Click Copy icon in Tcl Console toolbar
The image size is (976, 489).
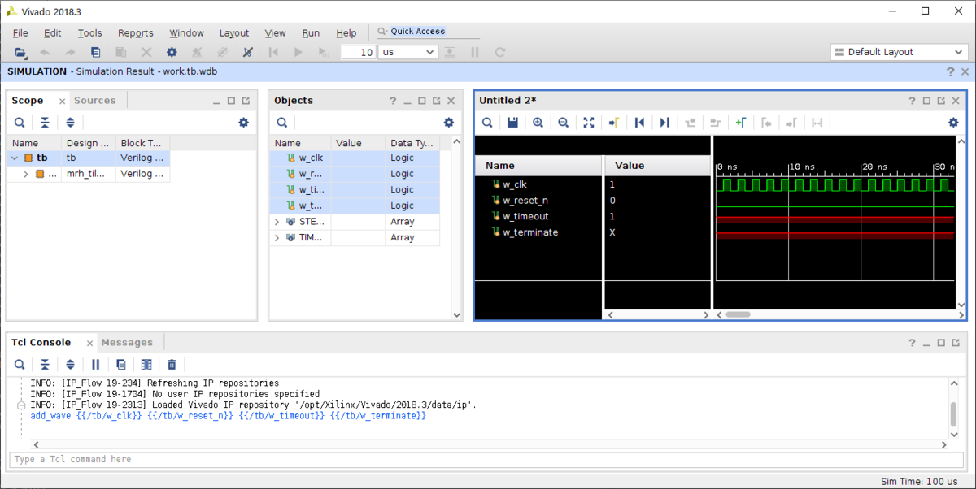[121, 365]
